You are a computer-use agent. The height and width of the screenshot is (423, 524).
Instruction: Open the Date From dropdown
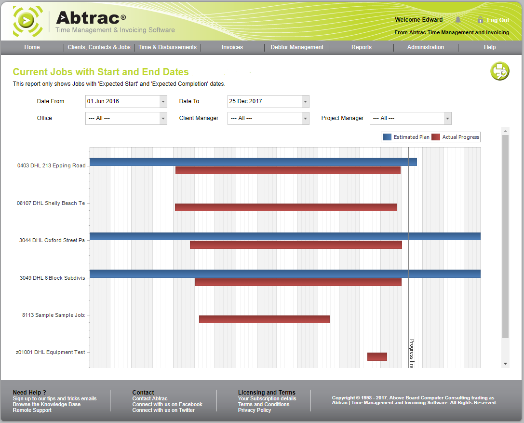coord(163,101)
